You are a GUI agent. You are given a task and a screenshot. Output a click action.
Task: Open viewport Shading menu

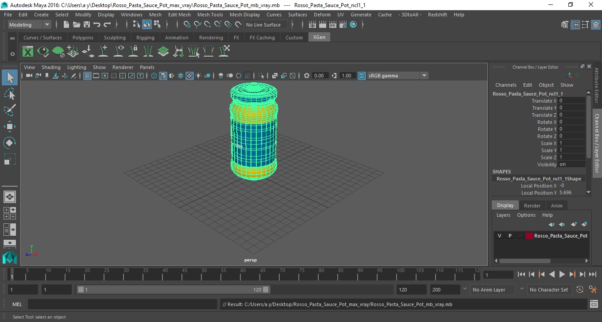pos(51,67)
